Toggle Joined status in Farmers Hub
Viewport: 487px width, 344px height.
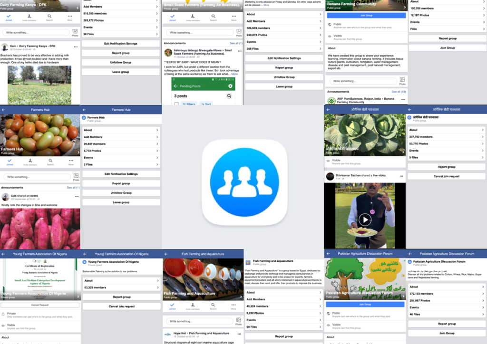(x=10, y=162)
